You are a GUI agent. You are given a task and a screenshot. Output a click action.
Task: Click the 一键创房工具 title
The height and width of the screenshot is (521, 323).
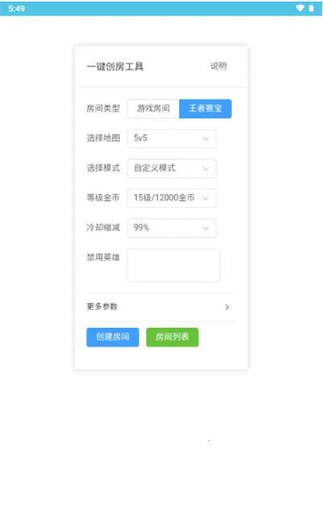tap(115, 67)
